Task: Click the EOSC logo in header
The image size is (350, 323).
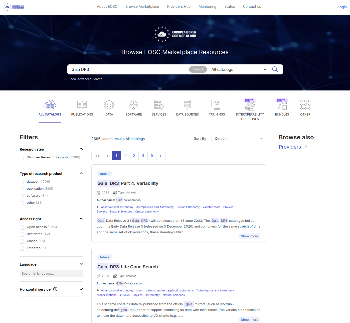Action: click(x=14, y=7)
